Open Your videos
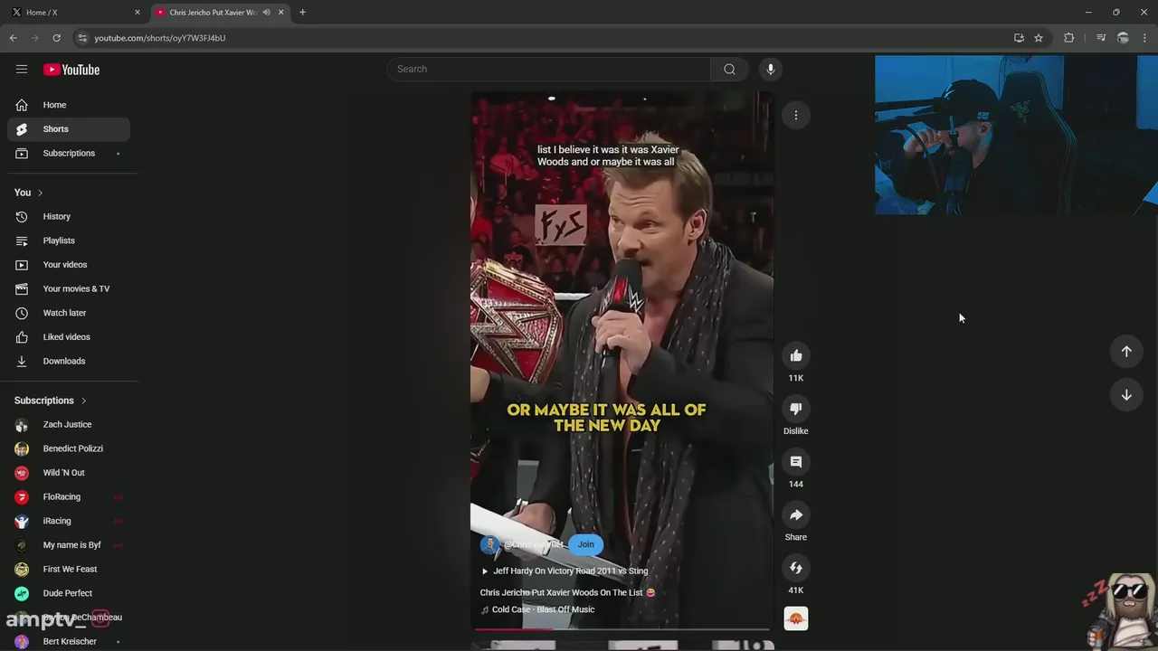This screenshot has height=651, width=1158. [69, 265]
